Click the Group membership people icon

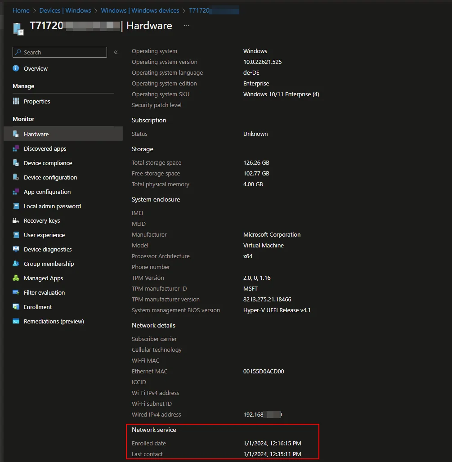16,264
